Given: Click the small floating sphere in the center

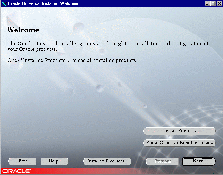Looking at the screenshot, I should pos(99,87).
